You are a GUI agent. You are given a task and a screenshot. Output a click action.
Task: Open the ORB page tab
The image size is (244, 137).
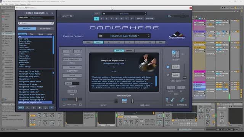point(88,42)
